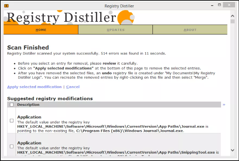
Task: Click the Cancel link
Action: (x=73, y=87)
